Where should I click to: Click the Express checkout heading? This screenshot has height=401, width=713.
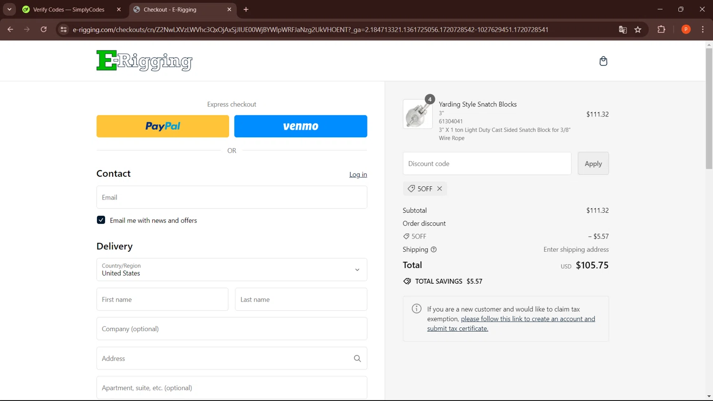pyautogui.click(x=232, y=104)
